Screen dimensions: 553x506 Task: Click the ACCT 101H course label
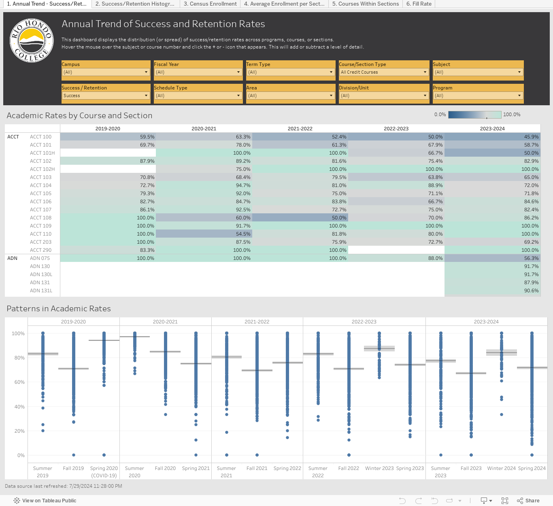(43, 153)
